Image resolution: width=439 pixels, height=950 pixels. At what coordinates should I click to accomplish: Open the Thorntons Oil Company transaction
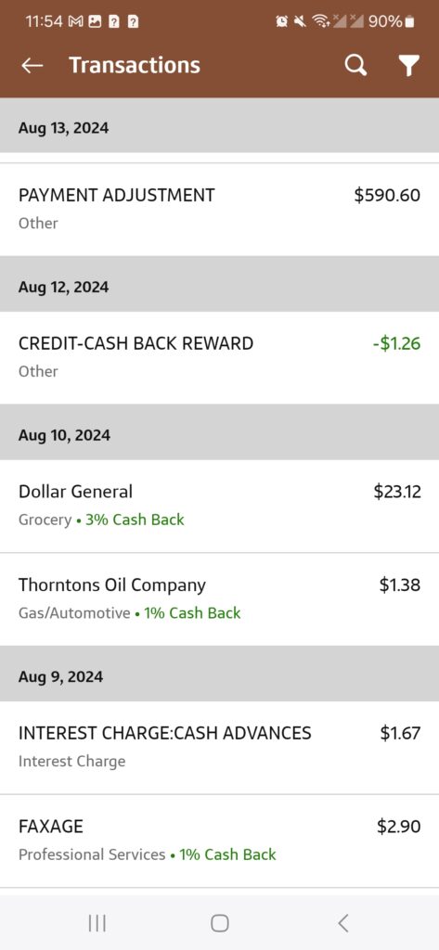coord(219,599)
